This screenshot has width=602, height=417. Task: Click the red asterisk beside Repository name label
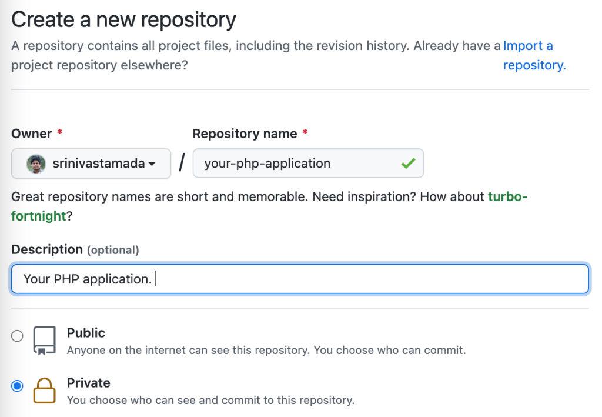[305, 132]
